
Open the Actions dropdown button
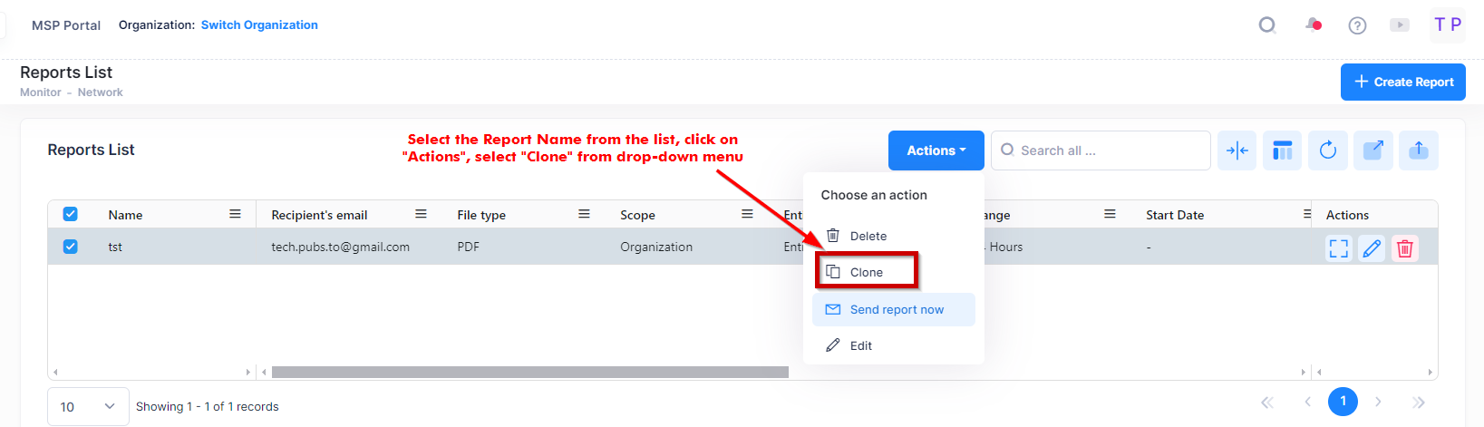coord(936,150)
